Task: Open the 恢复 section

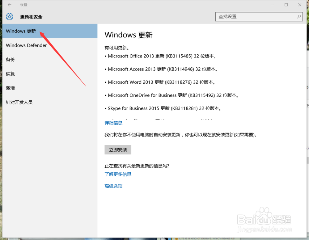Action: 50,74
